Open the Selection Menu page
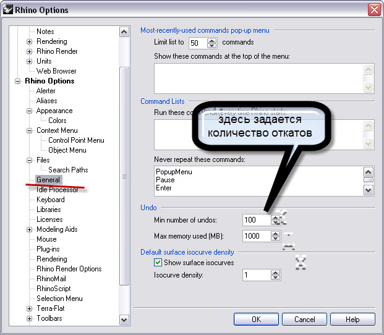Viewport: 384px width, 335px height. (x=59, y=299)
